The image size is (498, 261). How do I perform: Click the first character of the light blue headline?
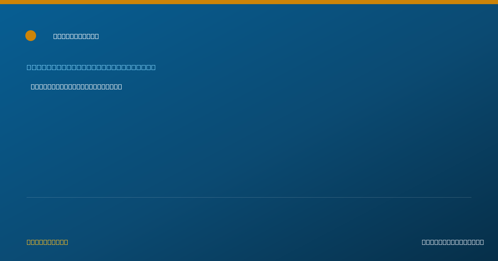pyautogui.click(x=29, y=67)
